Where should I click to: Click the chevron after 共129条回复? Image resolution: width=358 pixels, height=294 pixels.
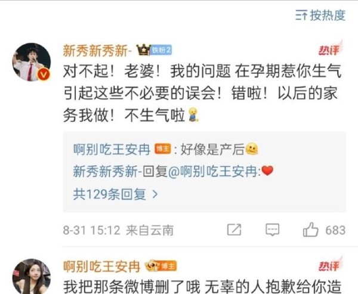pyautogui.click(x=155, y=194)
